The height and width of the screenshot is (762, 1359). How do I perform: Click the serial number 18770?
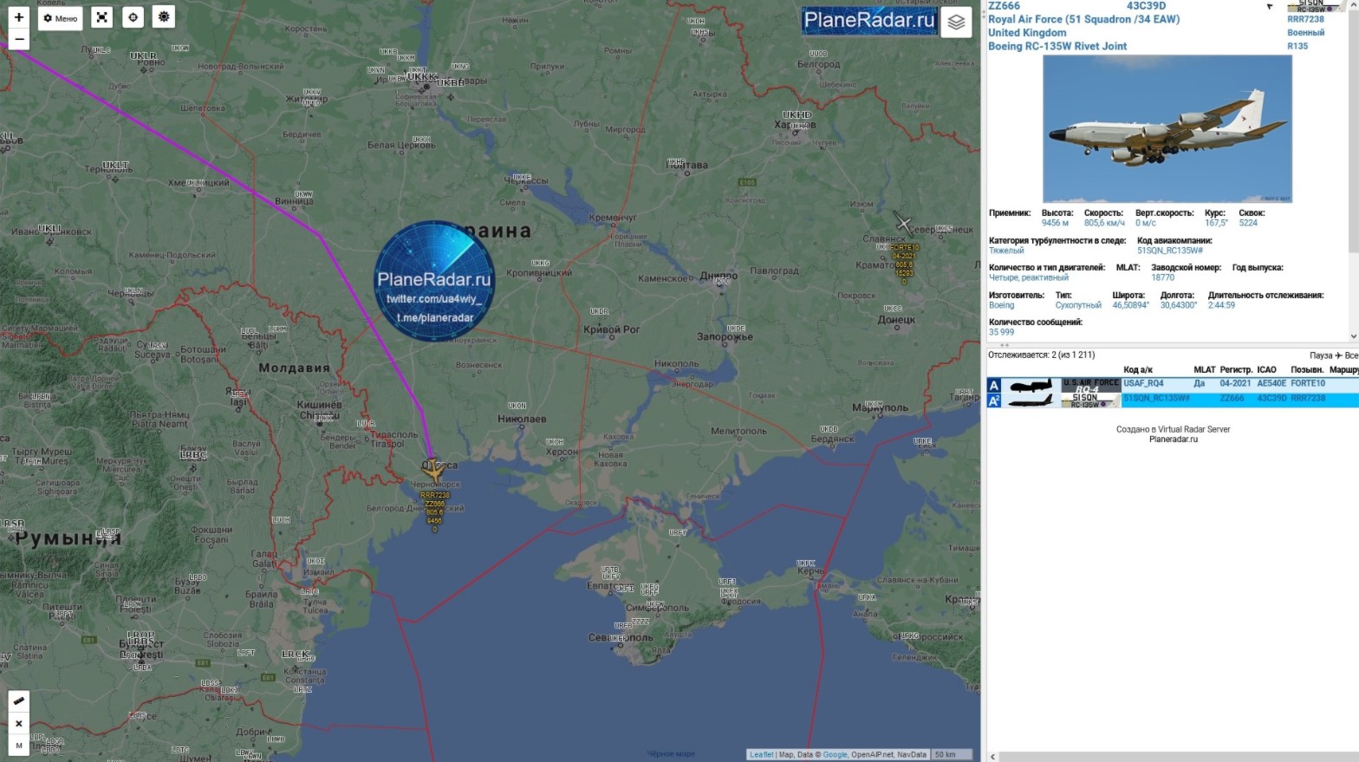1162,277
